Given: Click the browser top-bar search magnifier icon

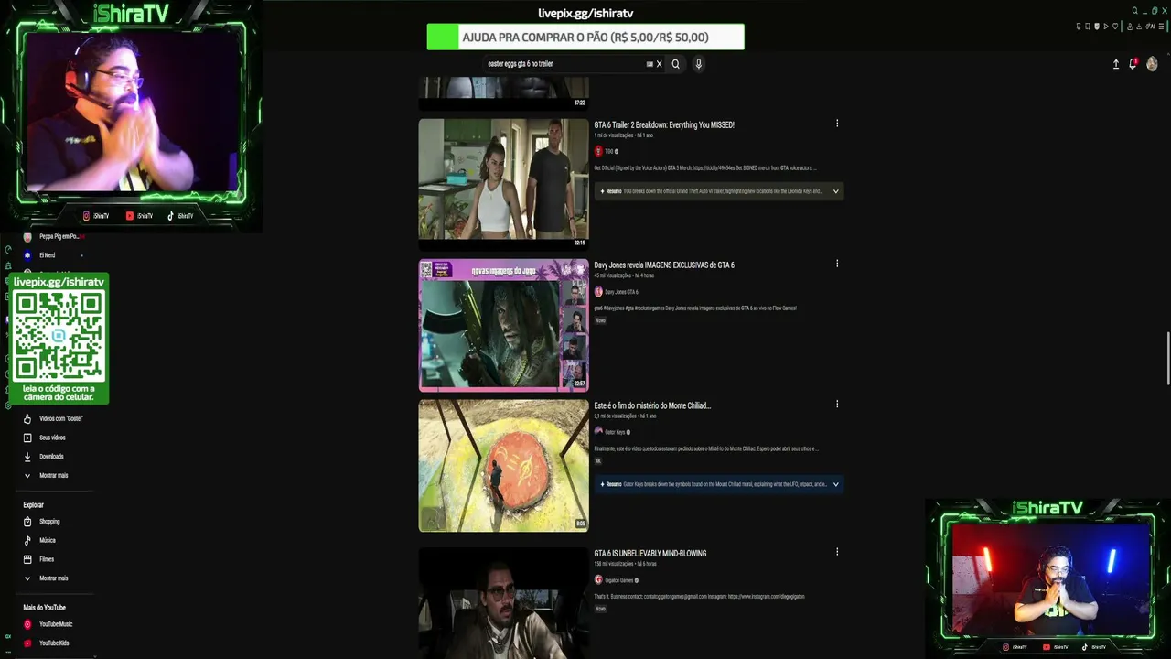Looking at the screenshot, I should pos(1135,11).
